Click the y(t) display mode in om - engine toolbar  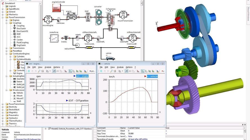pyautogui.click(x=54, y=71)
